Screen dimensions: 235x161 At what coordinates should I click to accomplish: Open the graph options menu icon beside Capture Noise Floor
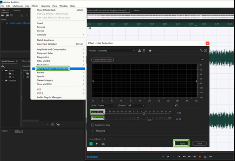[x=202, y=60]
